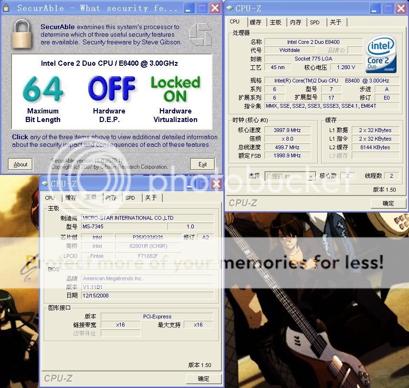The width and height of the screenshot is (409, 388).
Task: Click the SecurAble title bar lock icon
Action: [6, 8]
